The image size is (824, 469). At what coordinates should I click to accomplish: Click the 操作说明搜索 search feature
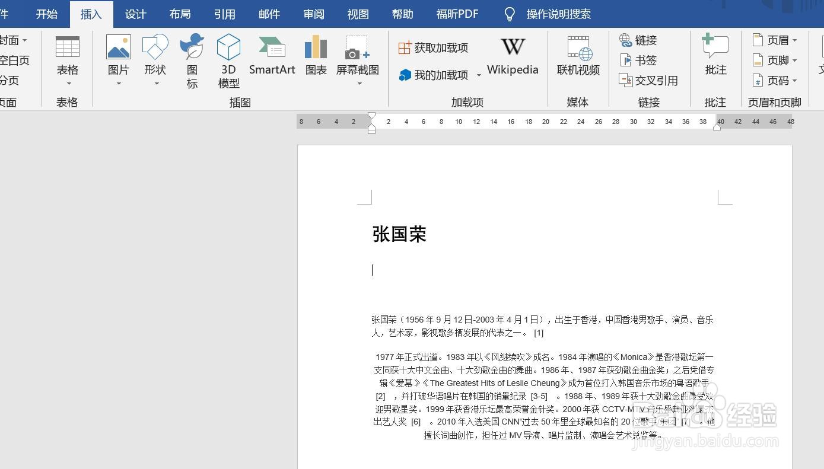pos(558,14)
